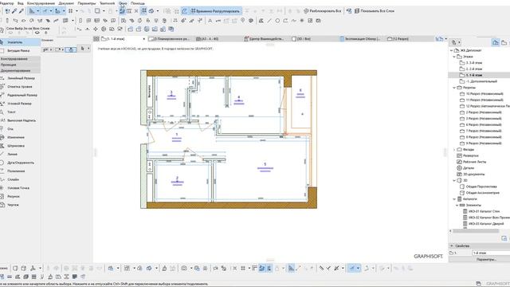Open 2. 2-й этаж in navigator

point(474,69)
